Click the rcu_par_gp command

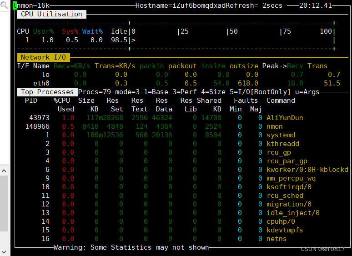(287, 161)
